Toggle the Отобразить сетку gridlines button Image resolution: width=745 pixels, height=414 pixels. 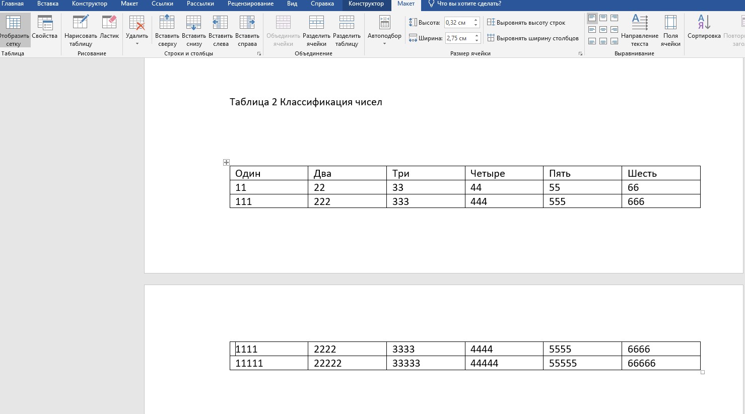(14, 30)
